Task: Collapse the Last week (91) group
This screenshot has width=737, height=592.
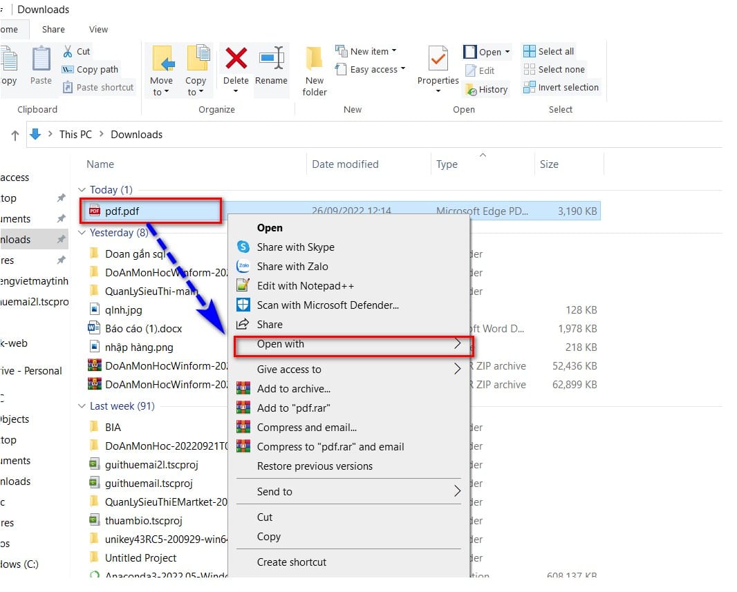Action: click(x=82, y=406)
